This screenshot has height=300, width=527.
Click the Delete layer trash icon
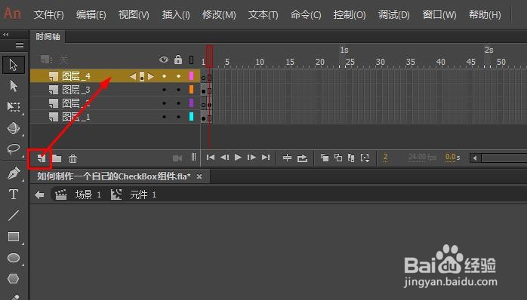pyautogui.click(x=72, y=158)
